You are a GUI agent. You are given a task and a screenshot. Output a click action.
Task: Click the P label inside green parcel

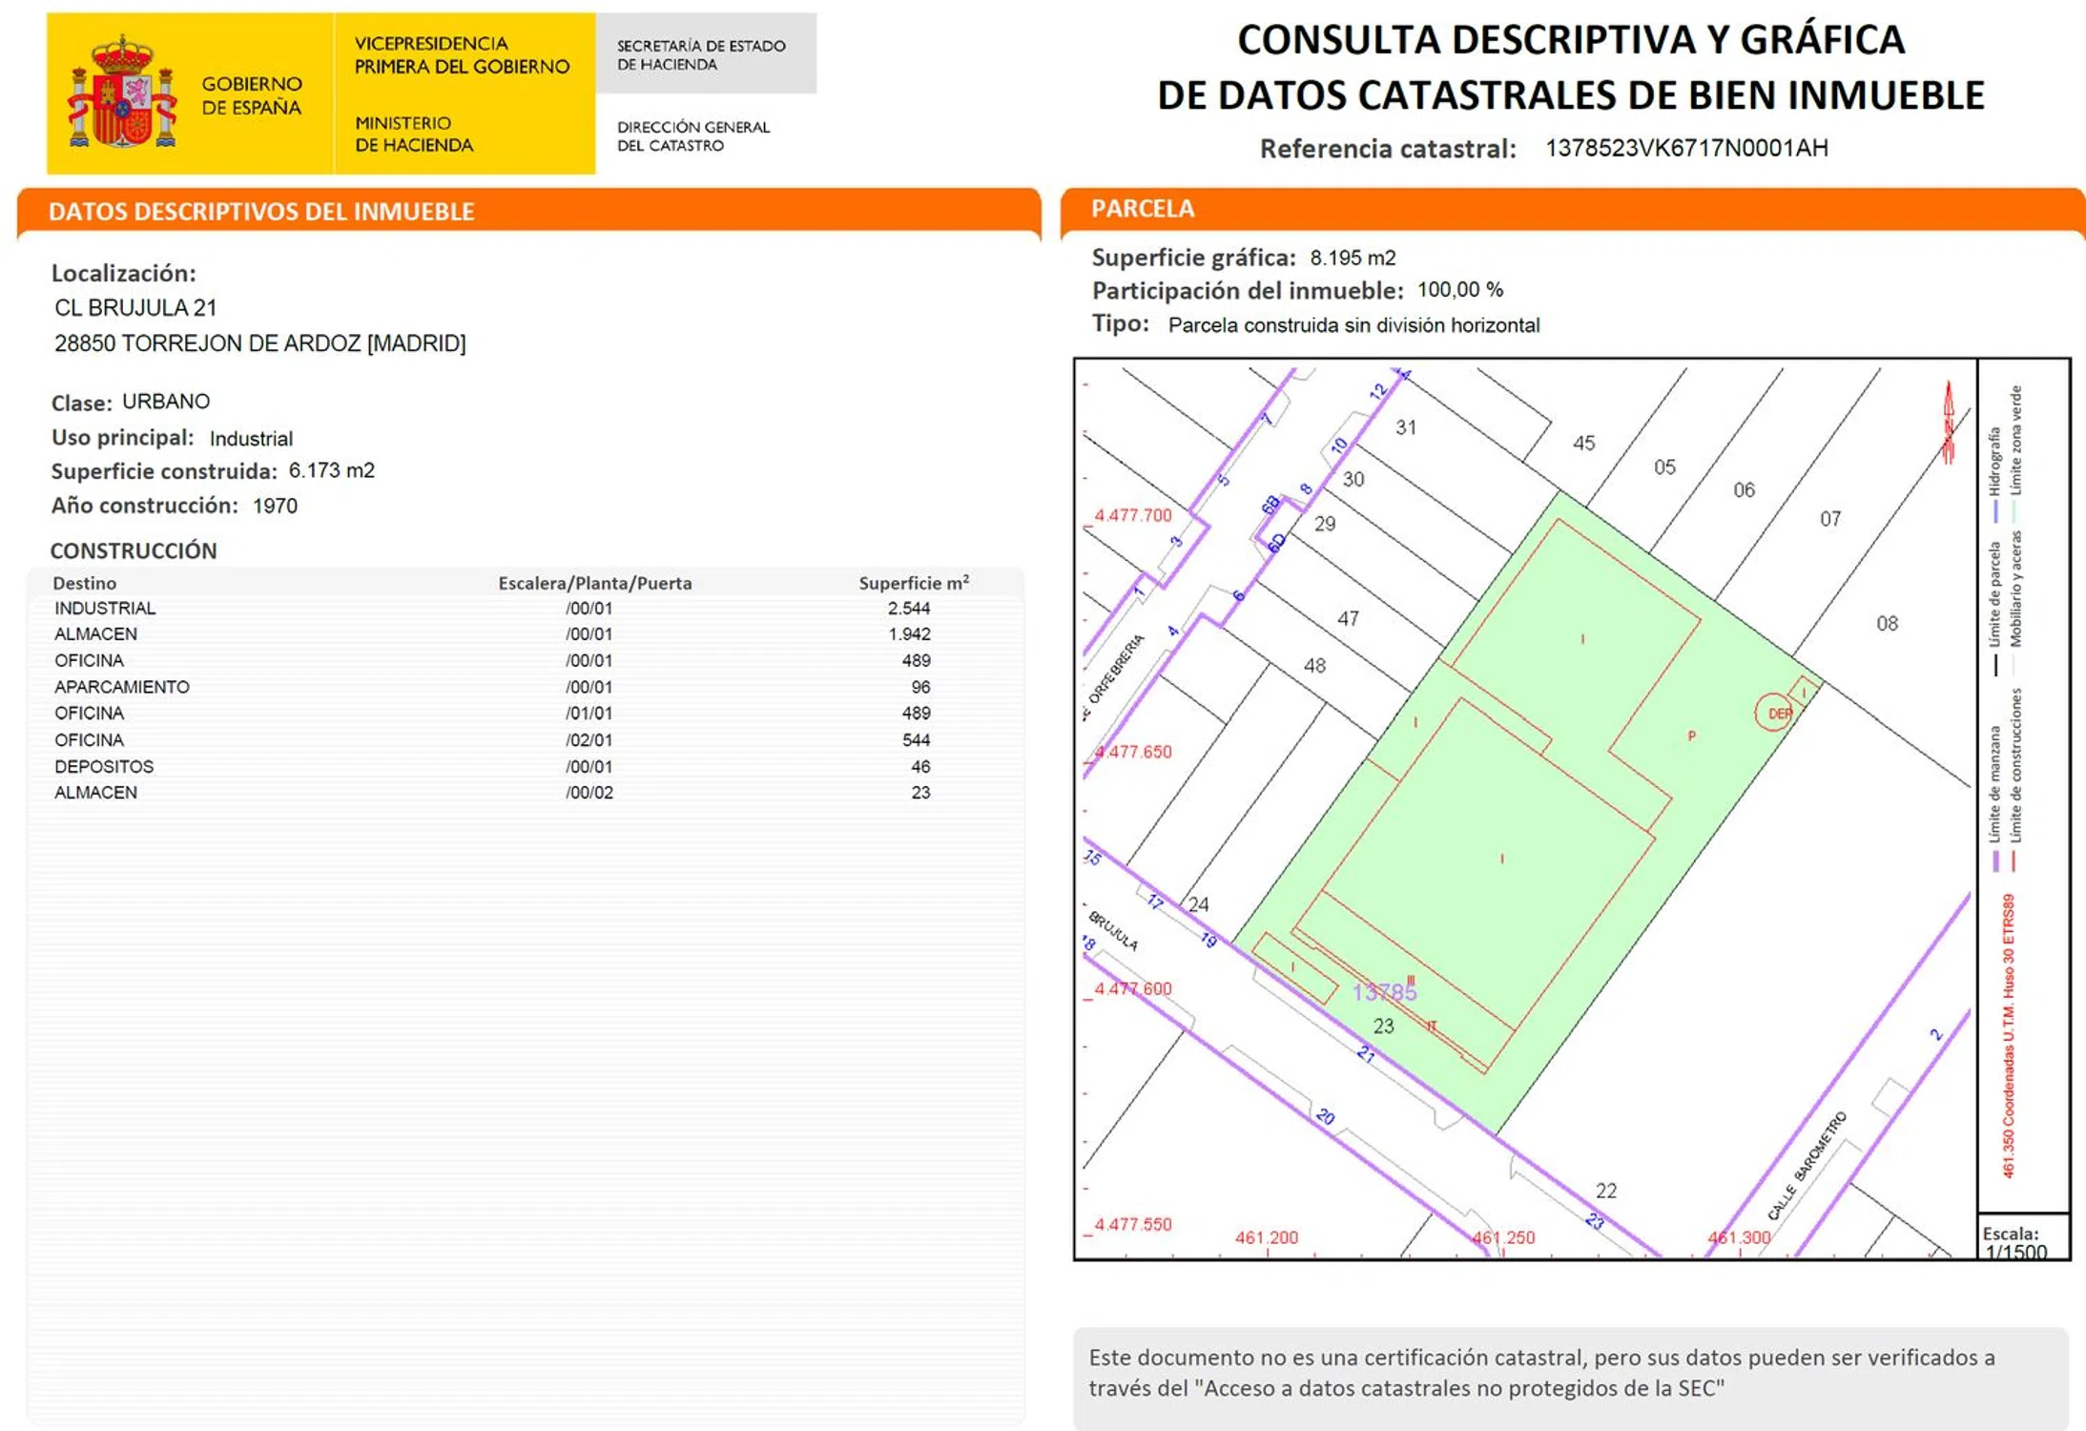1691,736
